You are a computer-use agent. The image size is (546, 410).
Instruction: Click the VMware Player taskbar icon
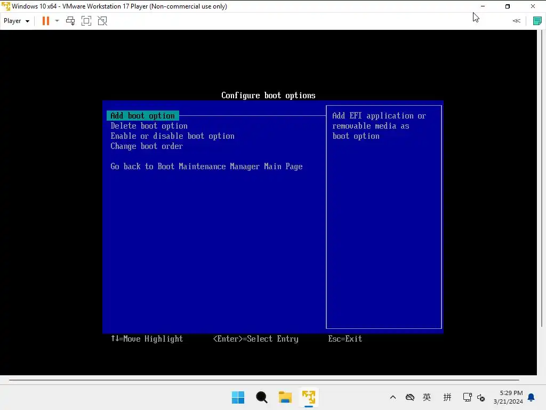(x=309, y=397)
